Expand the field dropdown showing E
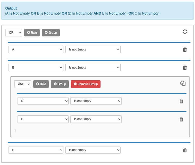The image size is (195, 165). click(43, 119)
